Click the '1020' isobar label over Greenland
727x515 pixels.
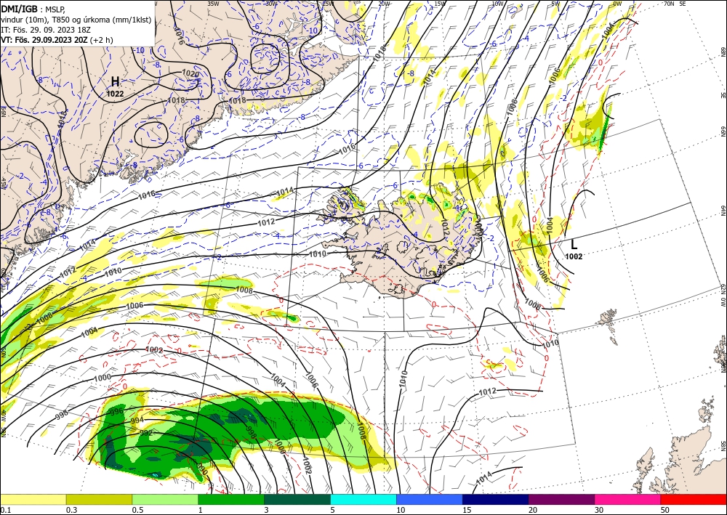click(x=190, y=73)
